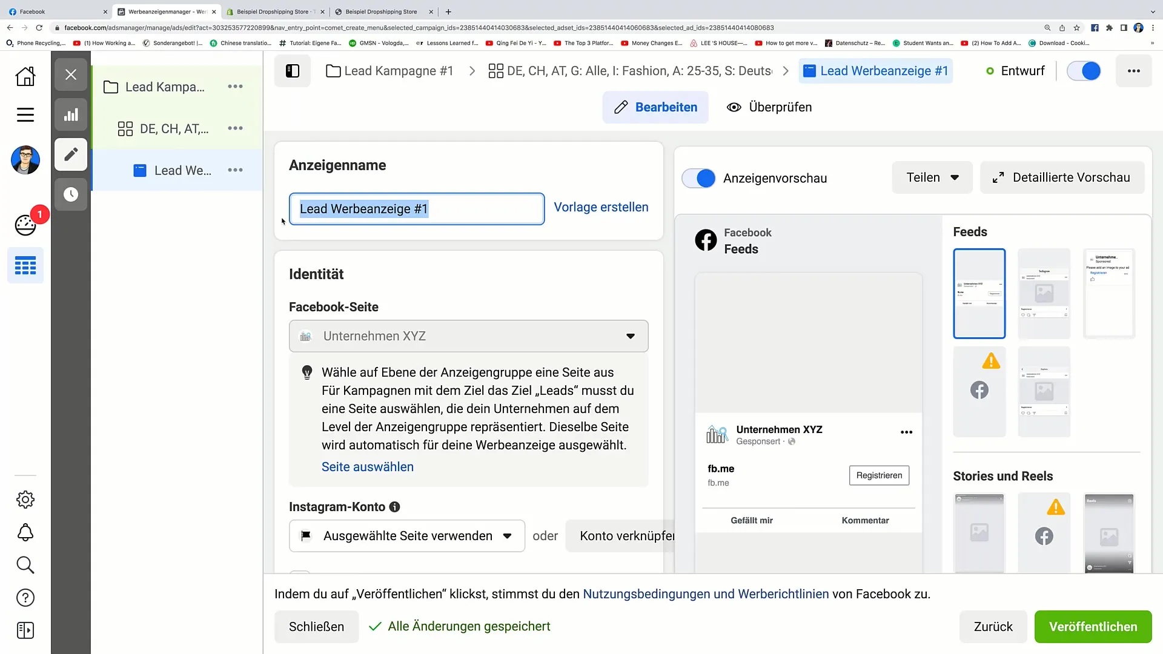The image size is (1163, 654).
Task: Click Seite auswählen link to select page
Action: 368,466
